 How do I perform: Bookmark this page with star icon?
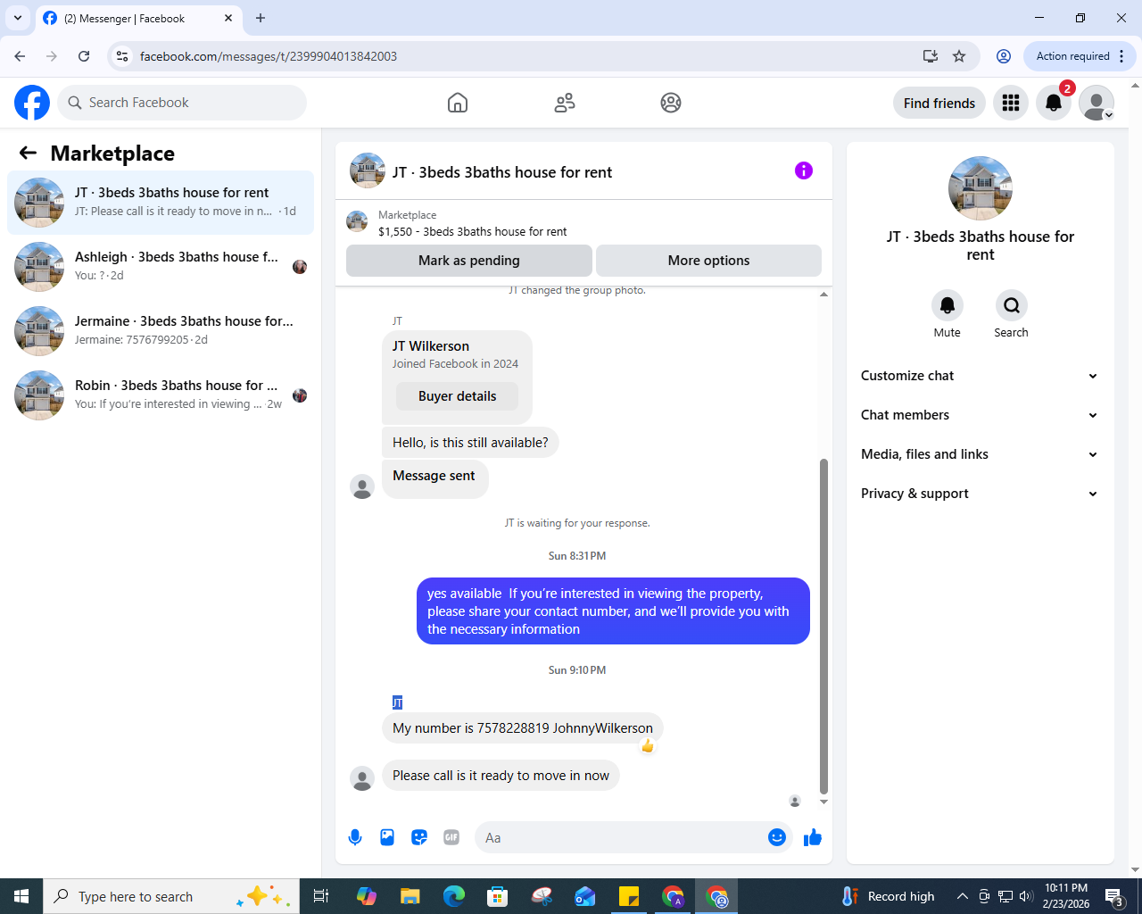click(x=959, y=56)
